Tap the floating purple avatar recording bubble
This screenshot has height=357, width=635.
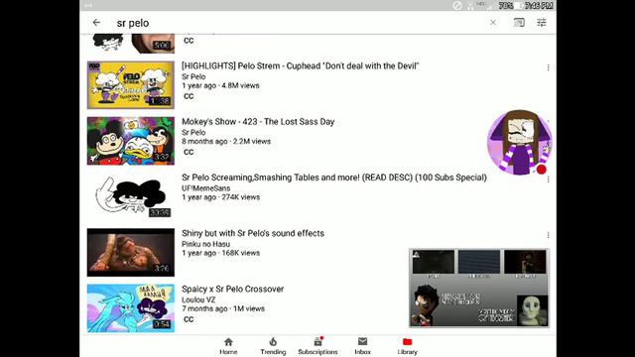[x=520, y=143]
